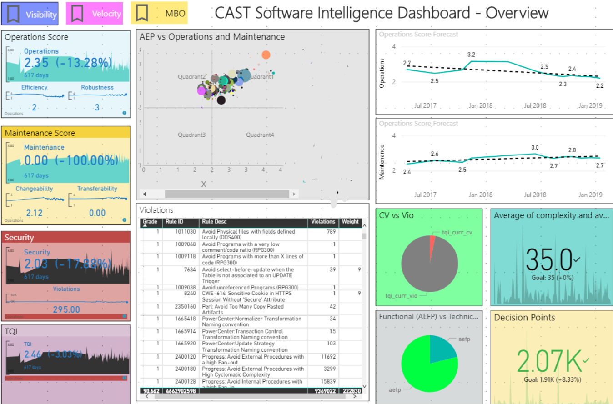Select 'Perl: Avoid Too Many Copy Pasted Artifacts' row
This screenshot has width=613, height=404.
[x=251, y=309]
